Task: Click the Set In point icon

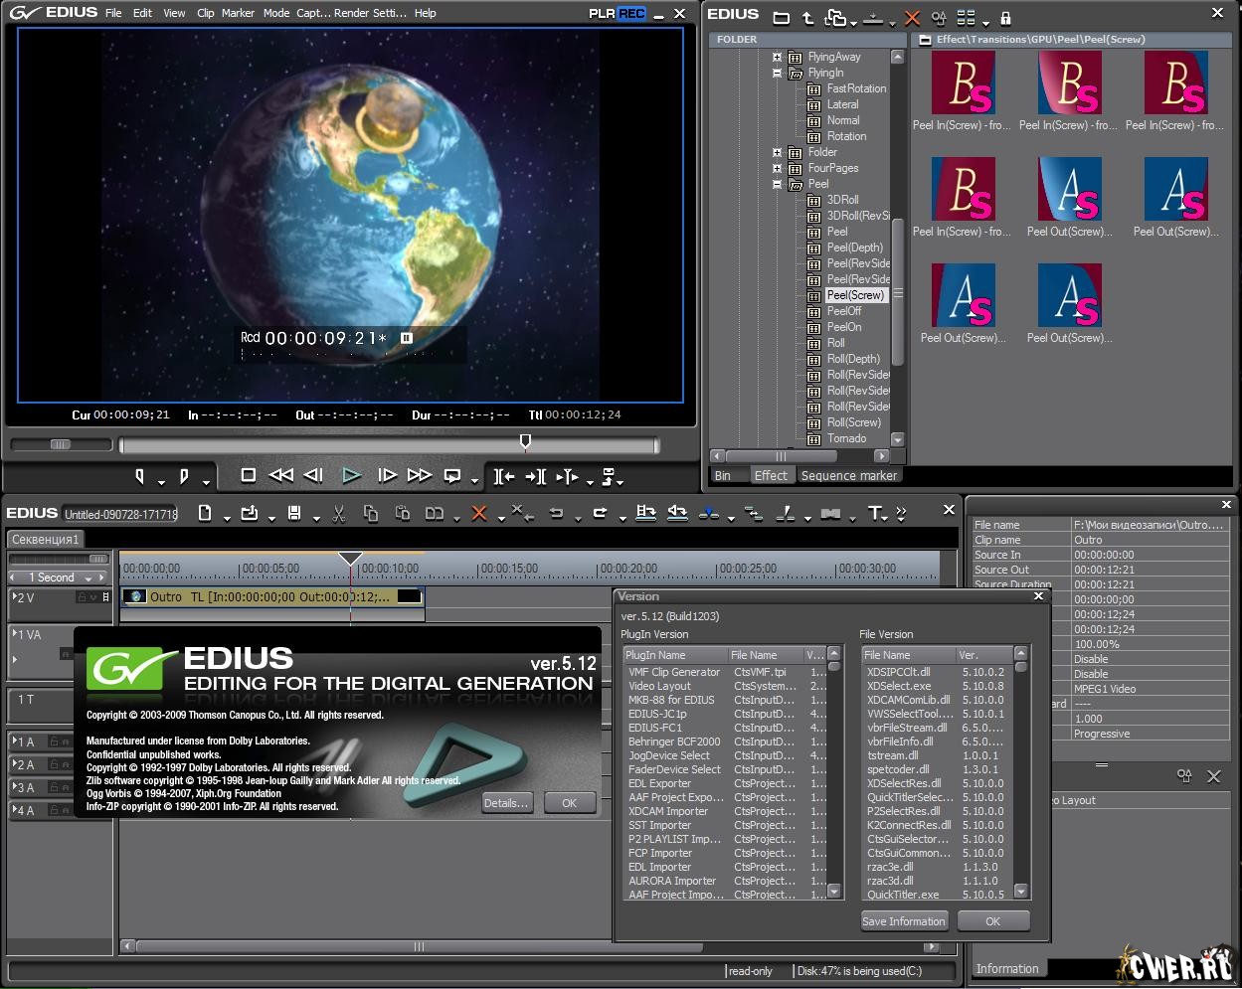Action: [x=139, y=476]
